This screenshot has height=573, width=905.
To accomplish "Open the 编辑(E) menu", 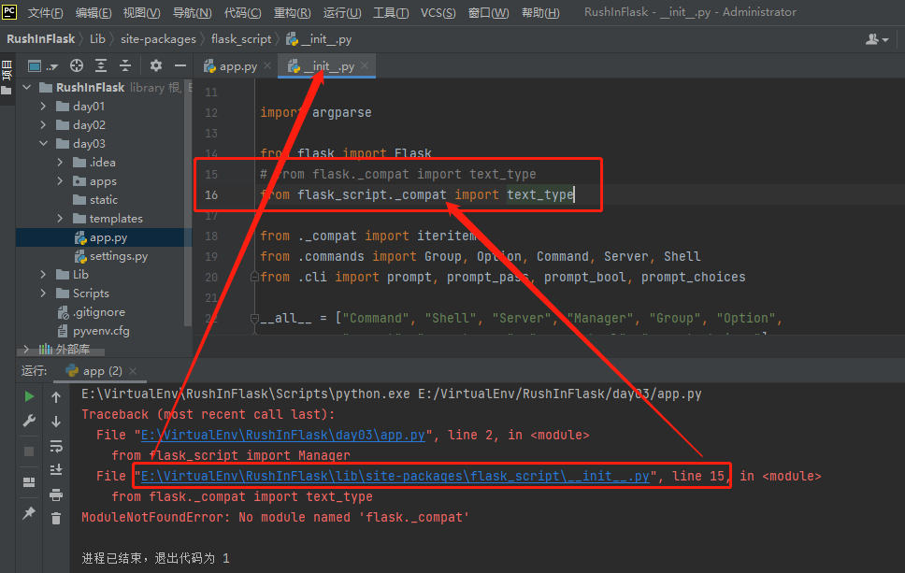I will coord(93,12).
